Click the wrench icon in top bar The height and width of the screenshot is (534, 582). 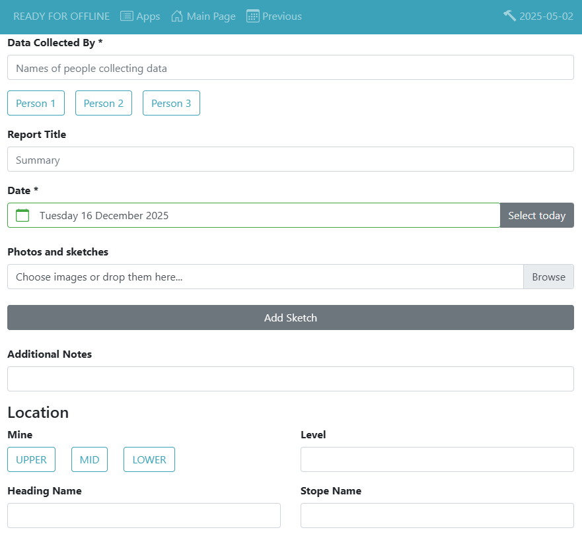pyautogui.click(x=509, y=15)
